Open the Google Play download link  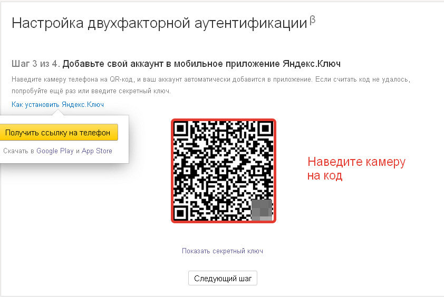pos(55,151)
